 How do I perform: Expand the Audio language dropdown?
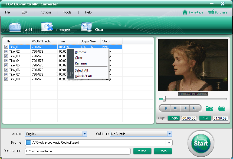[x=84, y=134]
